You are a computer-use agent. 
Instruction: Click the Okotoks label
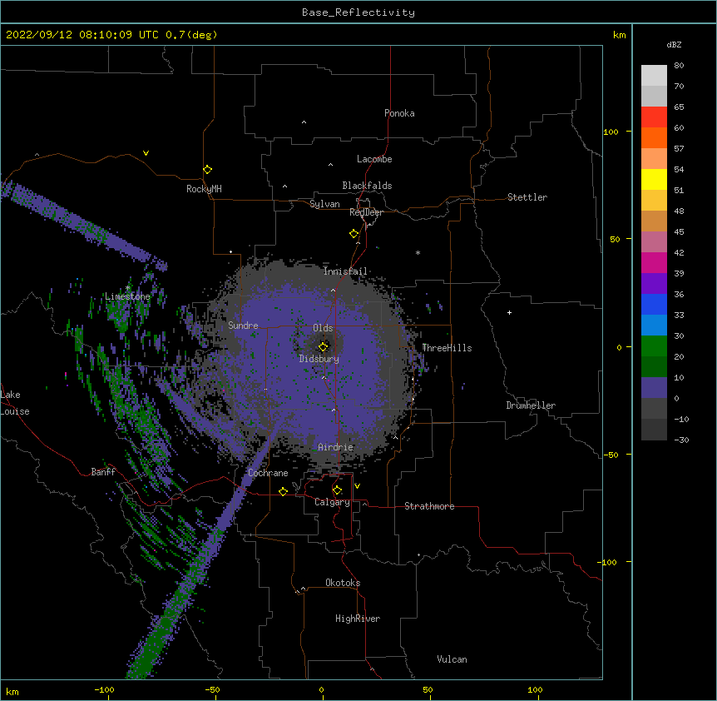343,583
